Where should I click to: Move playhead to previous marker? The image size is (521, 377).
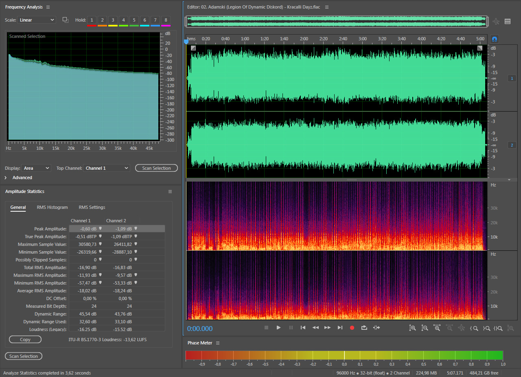[x=303, y=328]
